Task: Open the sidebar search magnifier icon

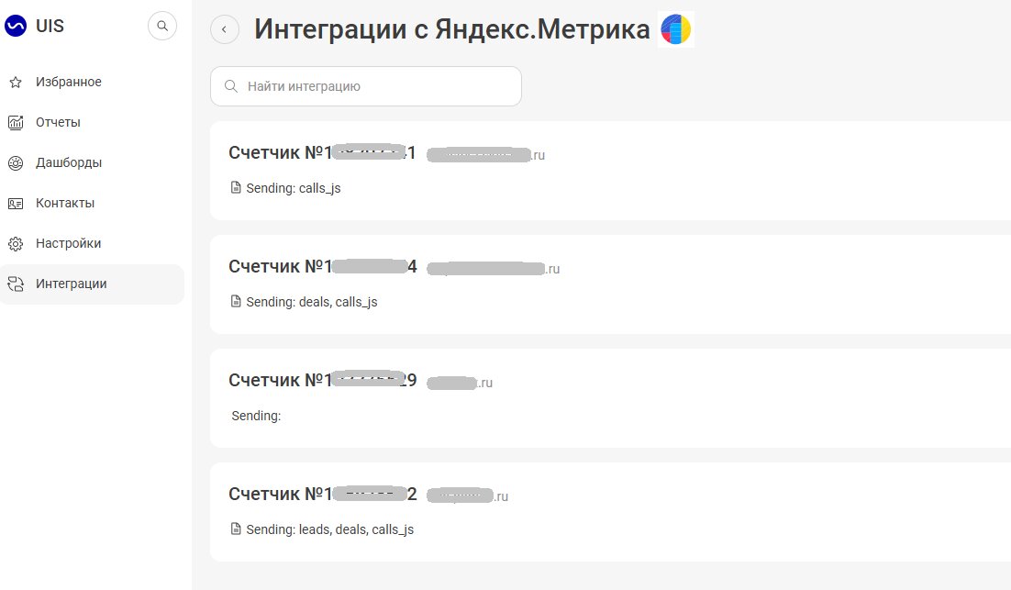Action: (x=162, y=26)
